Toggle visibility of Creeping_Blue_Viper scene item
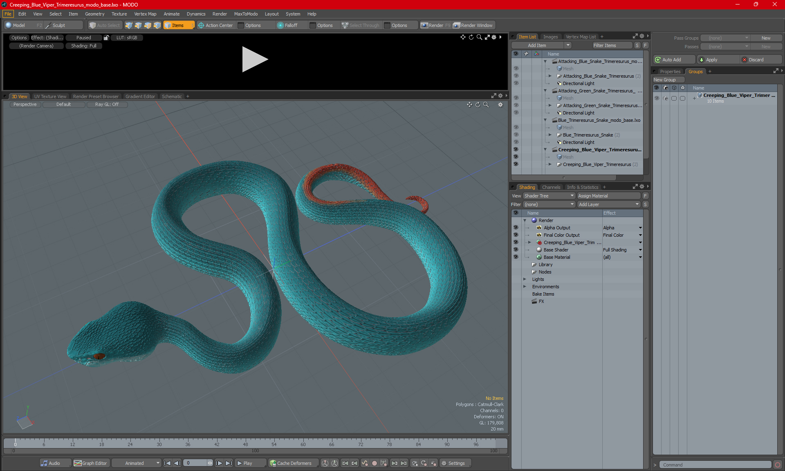Viewport: 785px width, 471px height. (x=516, y=150)
